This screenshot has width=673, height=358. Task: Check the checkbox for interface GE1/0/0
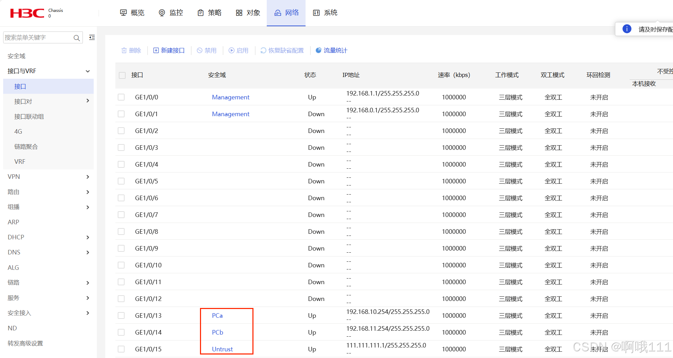click(121, 97)
